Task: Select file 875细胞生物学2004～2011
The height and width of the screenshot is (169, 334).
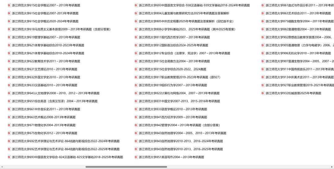Action: [x=298, y=21]
